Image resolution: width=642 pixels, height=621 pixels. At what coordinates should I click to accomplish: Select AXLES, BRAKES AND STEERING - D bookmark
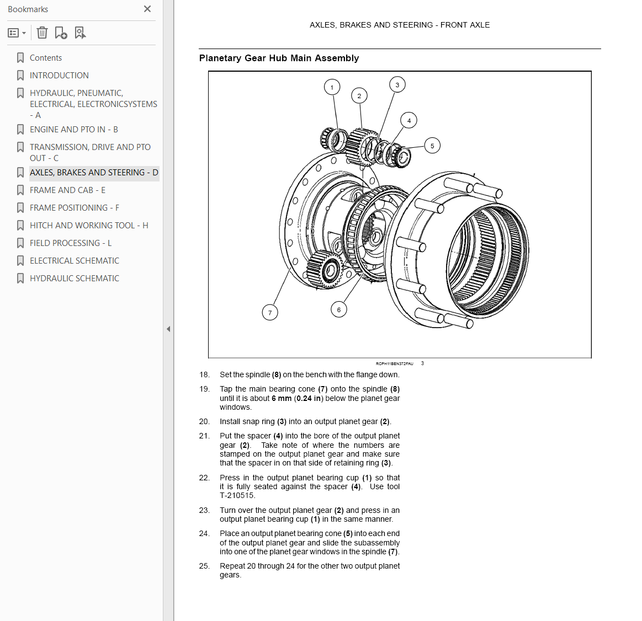point(94,173)
